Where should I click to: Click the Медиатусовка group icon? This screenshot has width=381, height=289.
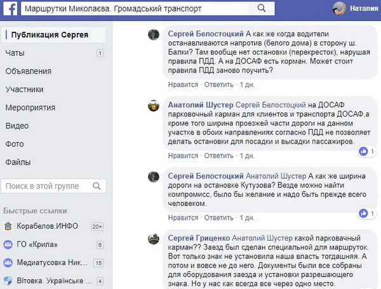pos(8,262)
